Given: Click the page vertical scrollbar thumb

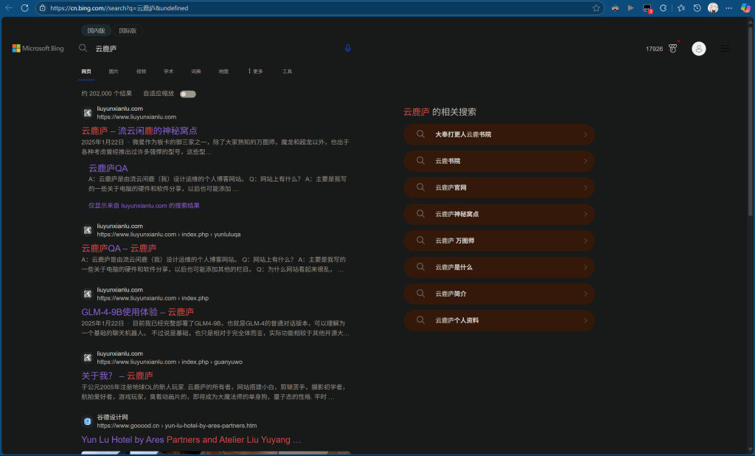Looking at the screenshot, I should point(750,120).
